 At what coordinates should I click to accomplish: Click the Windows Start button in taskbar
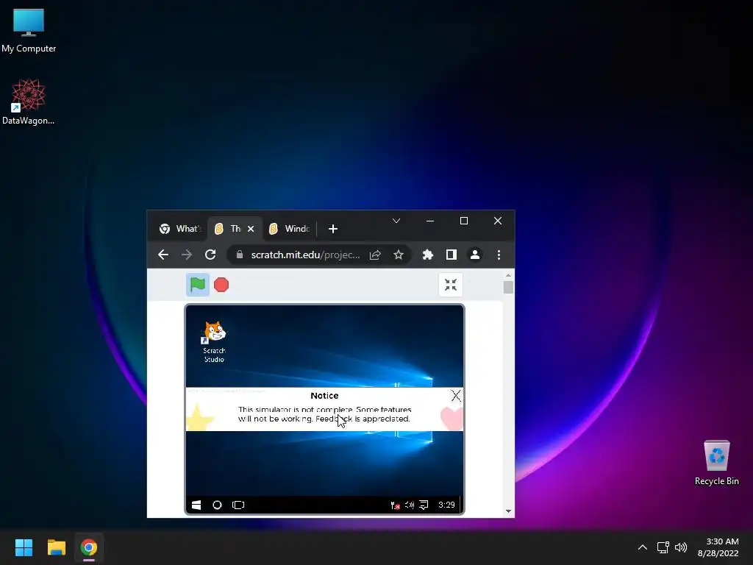[24, 547]
